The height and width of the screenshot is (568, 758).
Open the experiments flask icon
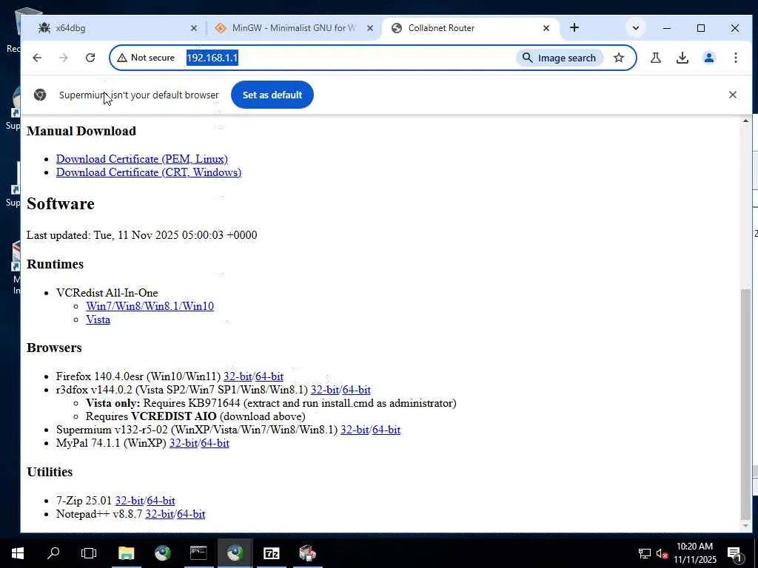656,58
